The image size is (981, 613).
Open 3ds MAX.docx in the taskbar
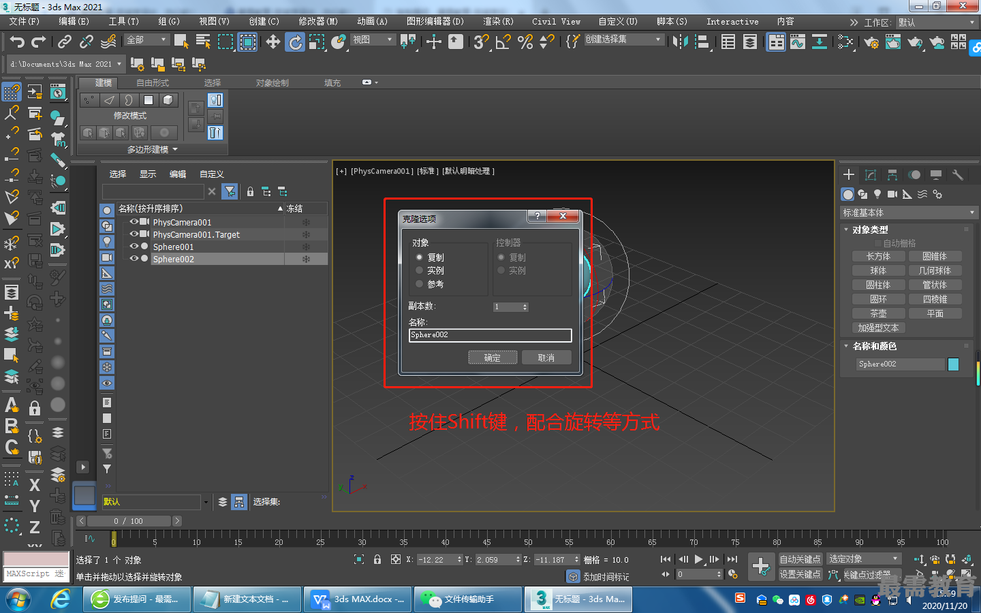(358, 599)
